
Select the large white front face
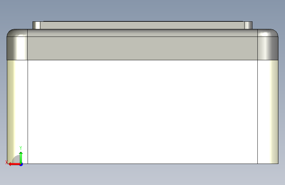tap(143, 112)
